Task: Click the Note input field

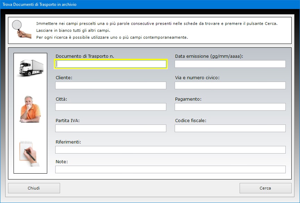Action: click(170, 169)
